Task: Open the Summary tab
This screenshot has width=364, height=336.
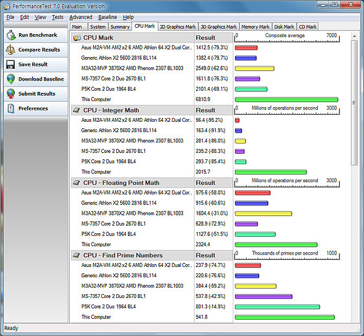Action: (120, 27)
